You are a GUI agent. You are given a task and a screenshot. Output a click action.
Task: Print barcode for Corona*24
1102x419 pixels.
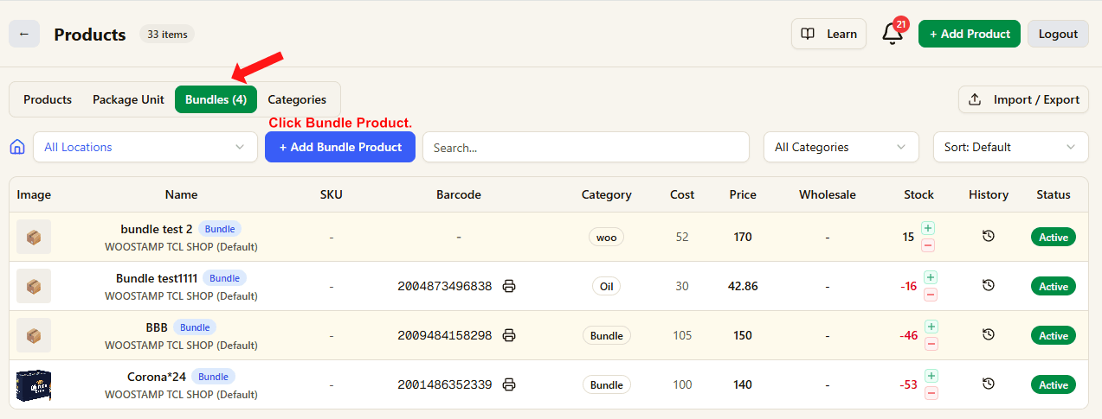(509, 384)
